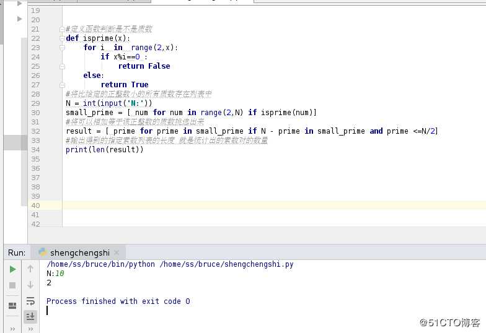Click 'print(len(result))' line
Image resolution: width=486 pixels, height=333 pixels.
click(104, 150)
